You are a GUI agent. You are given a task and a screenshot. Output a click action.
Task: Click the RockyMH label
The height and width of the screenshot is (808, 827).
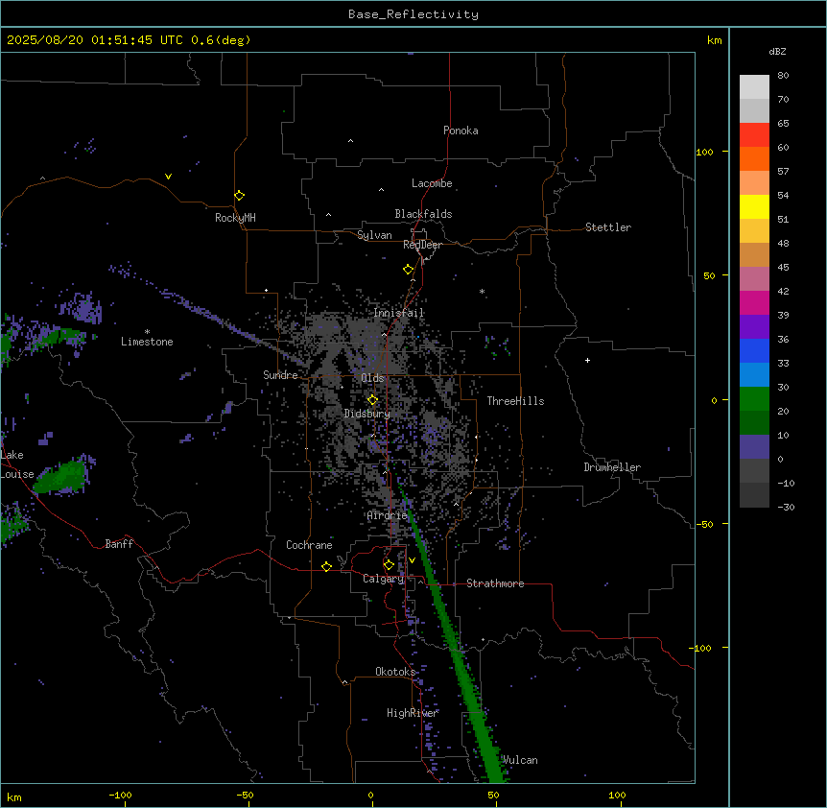pos(235,217)
